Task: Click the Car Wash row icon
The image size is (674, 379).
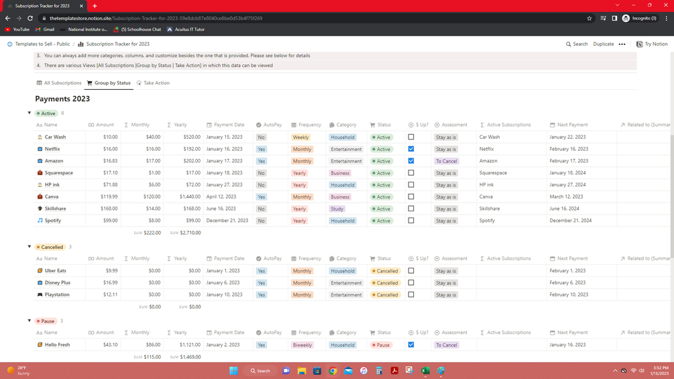Action: 40,137
